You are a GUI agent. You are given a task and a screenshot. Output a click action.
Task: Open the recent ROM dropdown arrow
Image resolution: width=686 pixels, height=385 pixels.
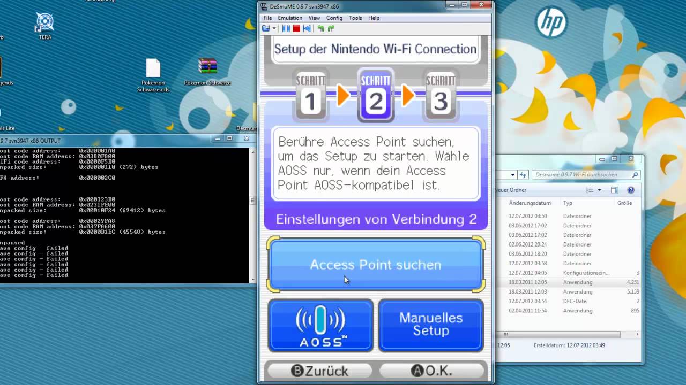(274, 28)
